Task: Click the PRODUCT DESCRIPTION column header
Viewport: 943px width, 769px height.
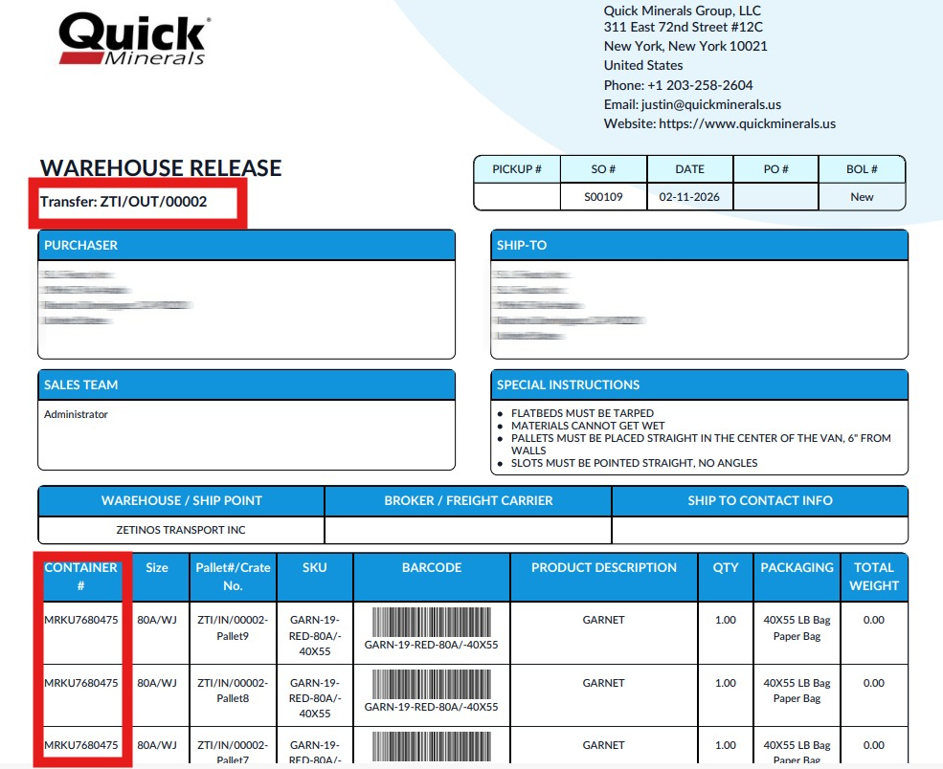Action: click(603, 567)
